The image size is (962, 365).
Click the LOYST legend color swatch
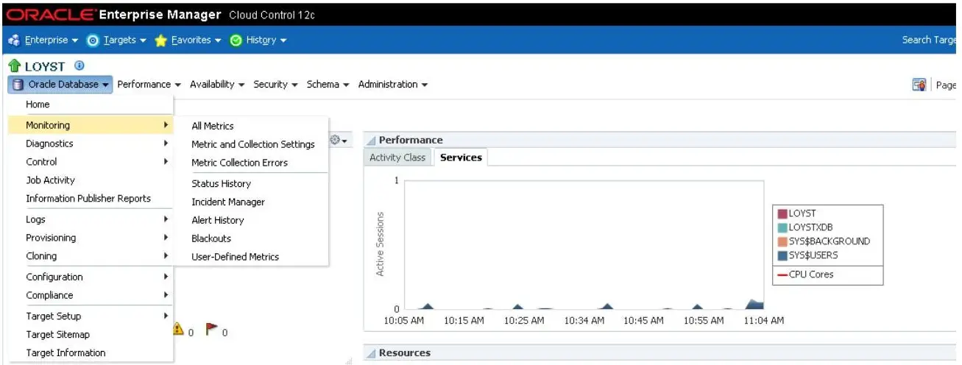pos(782,213)
